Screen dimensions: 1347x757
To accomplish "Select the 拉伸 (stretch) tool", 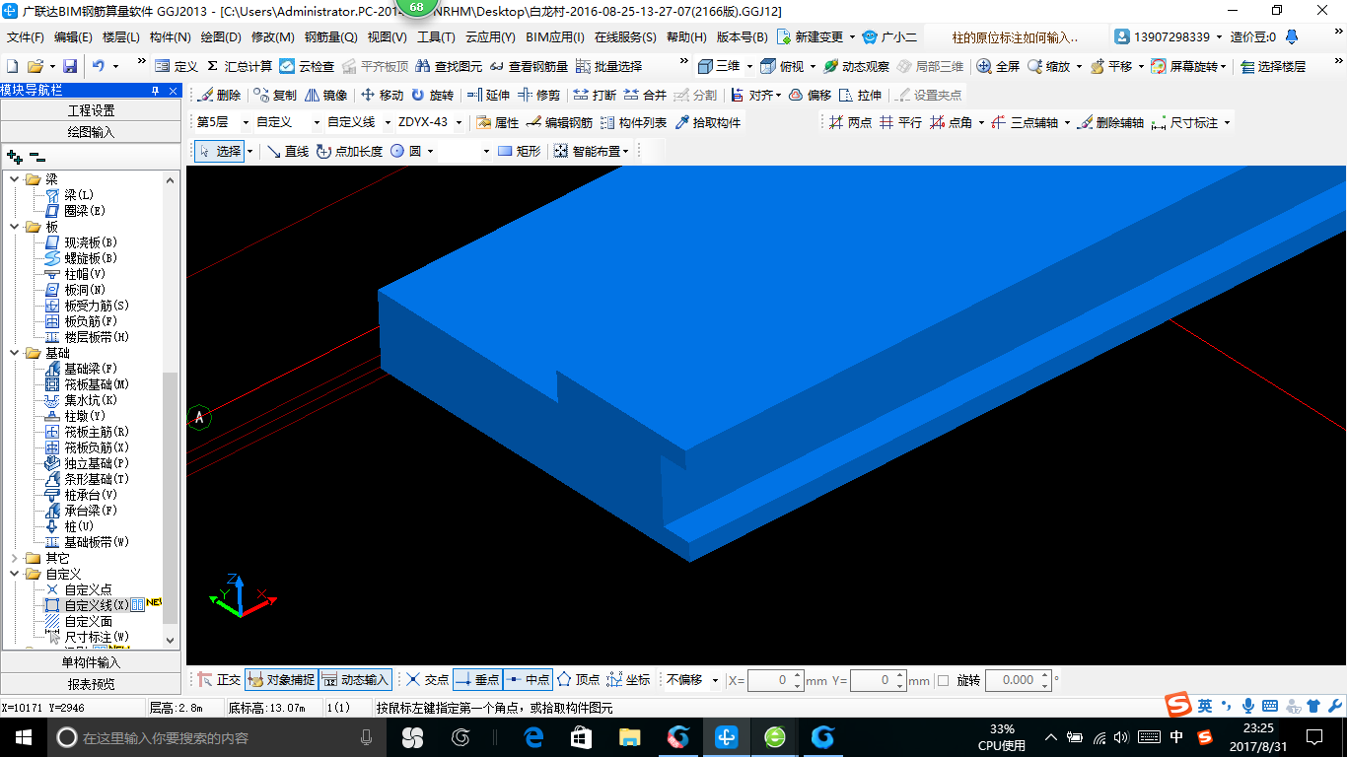I will click(860, 96).
